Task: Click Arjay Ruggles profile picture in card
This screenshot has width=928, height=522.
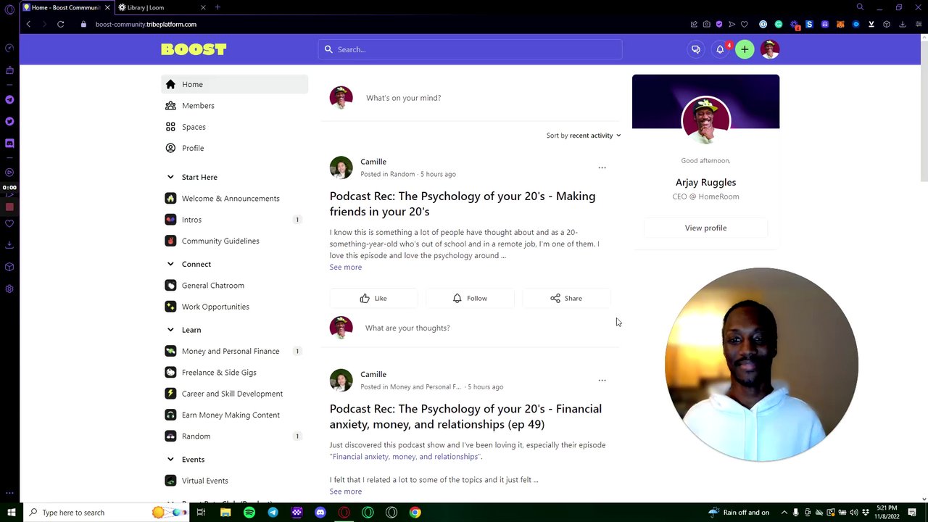Action: click(x=705, y=120)
